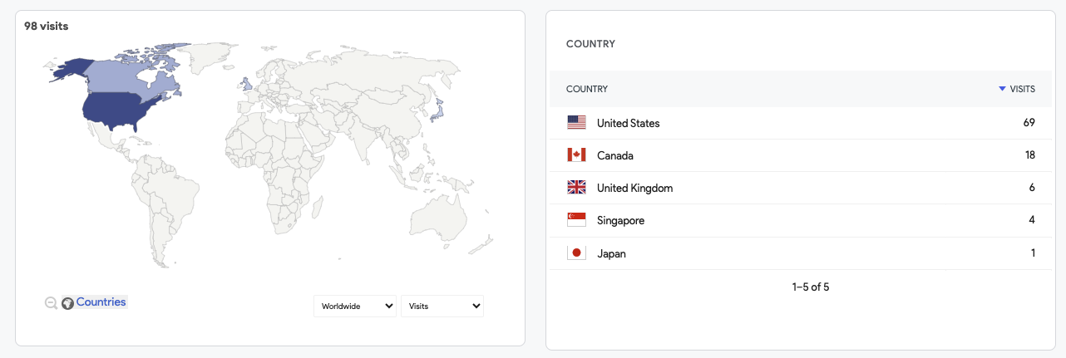Screen dimensions: 1066x358
Task: Sort table by the Visits column header
Action: coord(1022,89)
